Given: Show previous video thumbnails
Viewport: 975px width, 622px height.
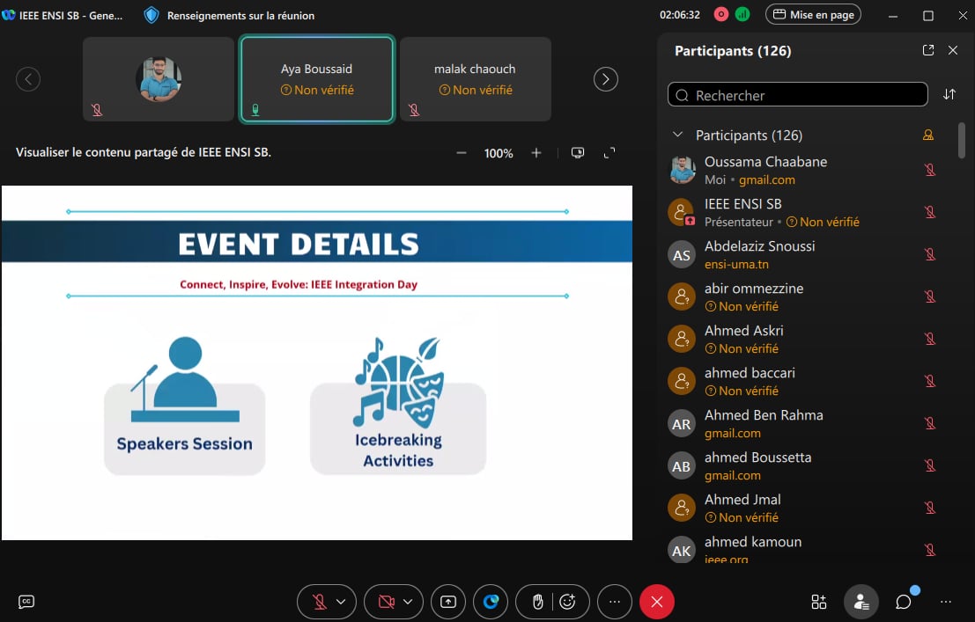Looking at the screenshot, I should click(x=28, y=79).
